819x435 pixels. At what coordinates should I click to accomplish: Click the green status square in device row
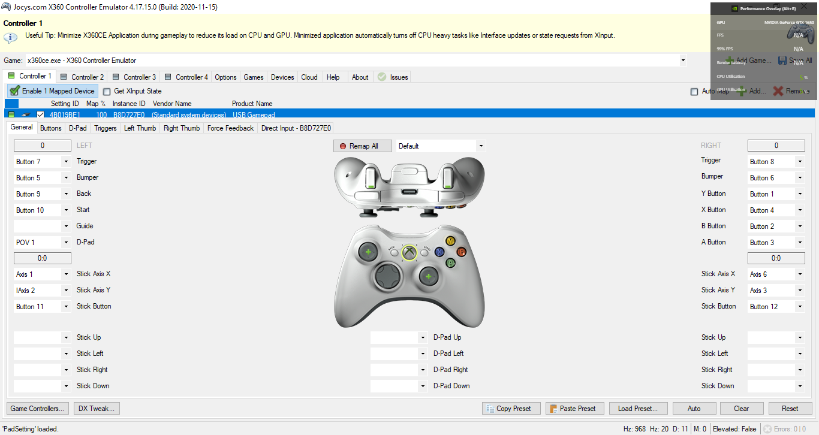click(11, 114)
